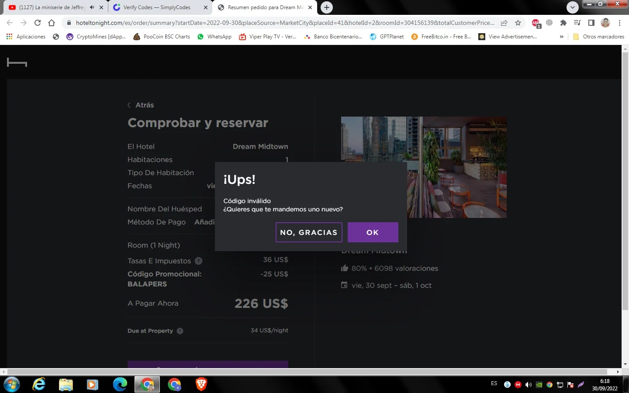The width and height of the screenshot is (629, 393).
Task: Open the Otros marcadores folder
Action: [x=598, y=37]
